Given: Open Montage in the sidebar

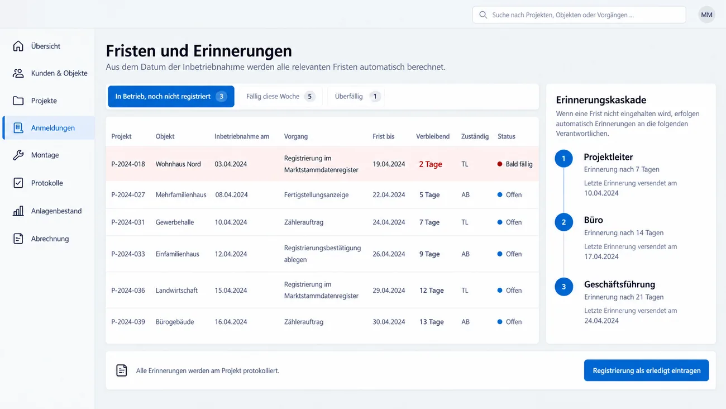Looking at the screenshot, I should 49,155.
